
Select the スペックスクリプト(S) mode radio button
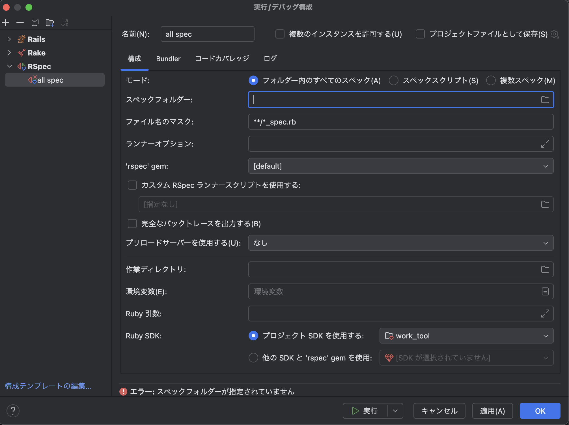coord(394,80)
